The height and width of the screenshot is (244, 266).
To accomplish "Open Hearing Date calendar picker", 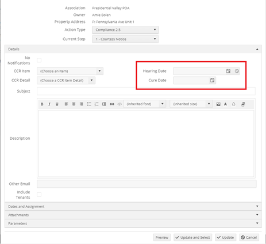I will coord(228,71).
